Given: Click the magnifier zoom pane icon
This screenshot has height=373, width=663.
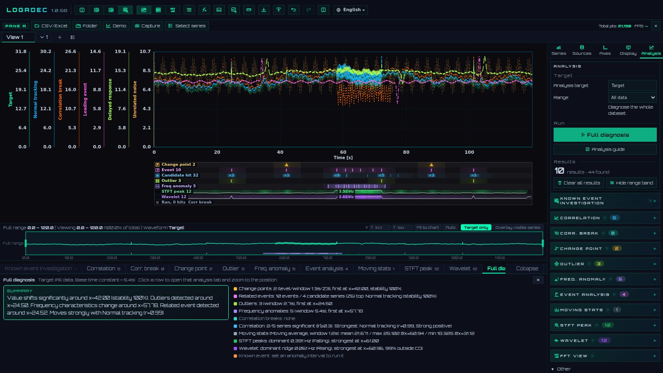Looking at the screenshot, I should tap(126, 10).
